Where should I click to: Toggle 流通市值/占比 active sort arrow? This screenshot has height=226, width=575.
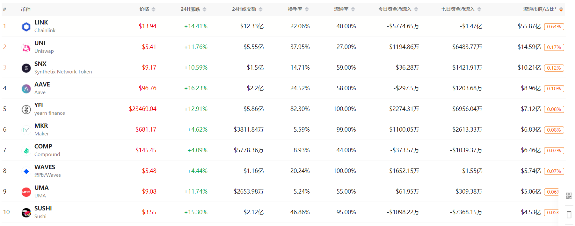(561, 10)
